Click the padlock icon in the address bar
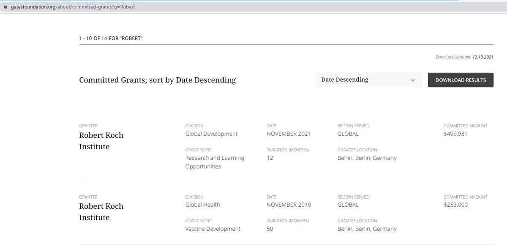Viewport: 507px width, 246px height. (x=5, y=7)
